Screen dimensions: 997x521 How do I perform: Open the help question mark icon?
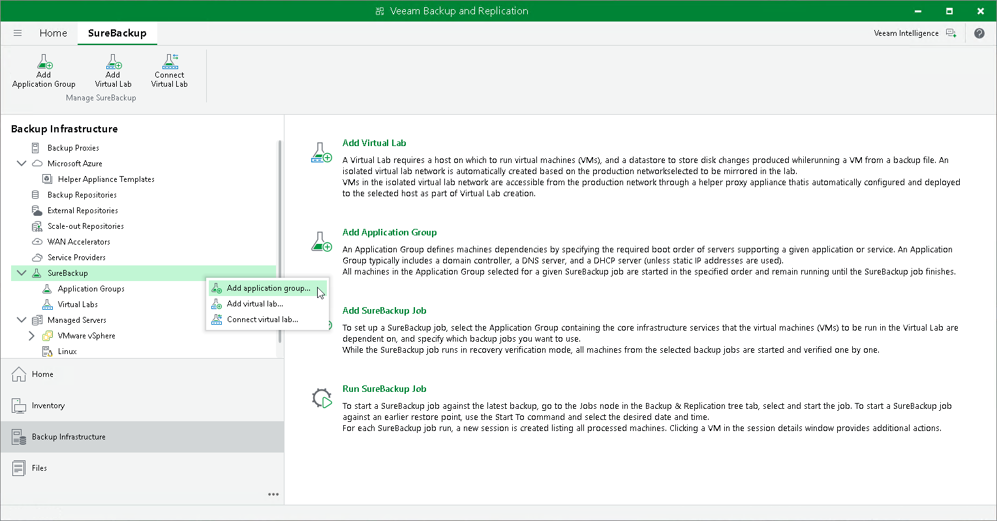pyautogui.click(x=979, y=33)
